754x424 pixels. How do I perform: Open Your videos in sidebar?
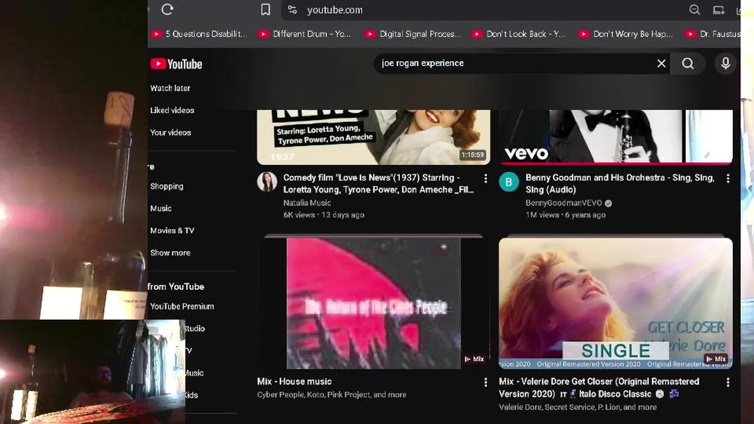tap(170, 132)
